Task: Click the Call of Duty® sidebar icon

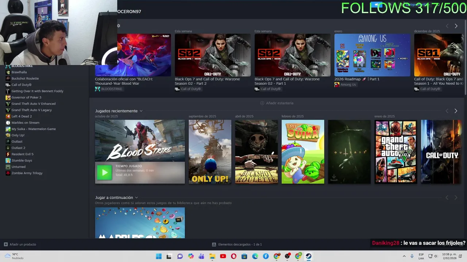Action: point(8,85)
